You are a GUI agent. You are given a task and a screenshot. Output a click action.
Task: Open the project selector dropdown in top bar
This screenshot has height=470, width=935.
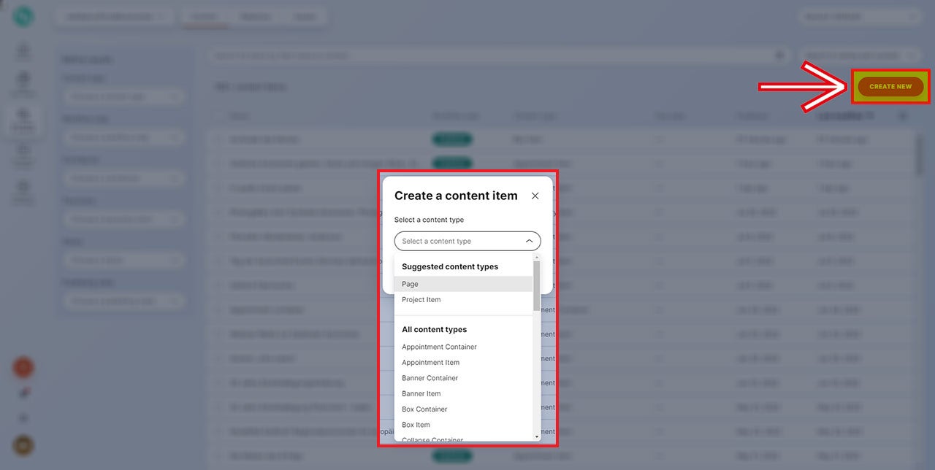pyautogui.click(x=114, y=17)
